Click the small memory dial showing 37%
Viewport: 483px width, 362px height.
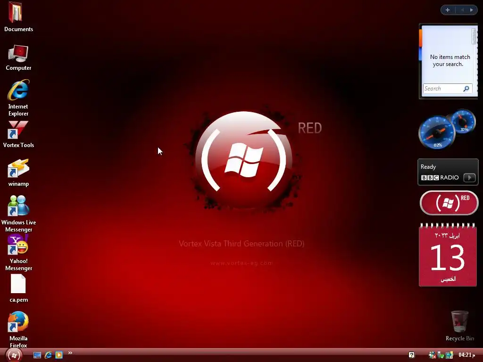(x=462, y=121)
